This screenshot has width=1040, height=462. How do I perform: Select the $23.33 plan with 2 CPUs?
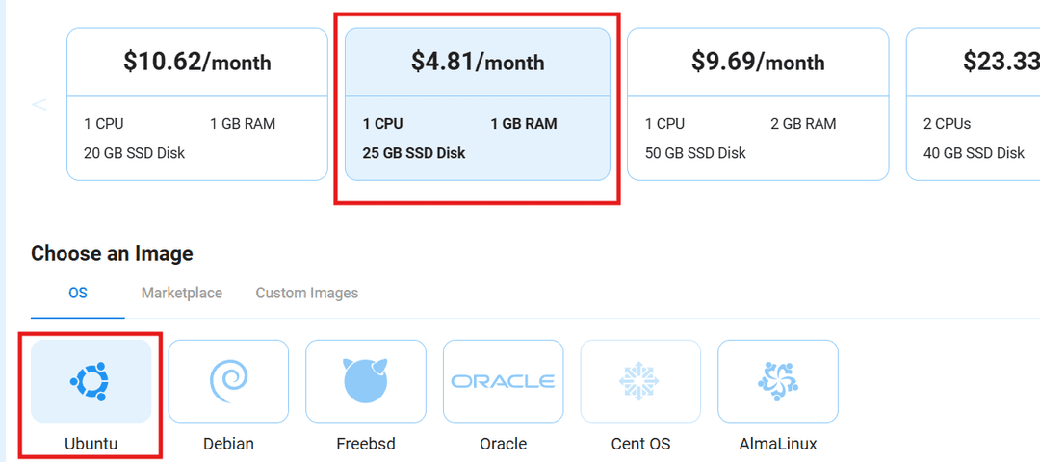click(x=975, y=104)
